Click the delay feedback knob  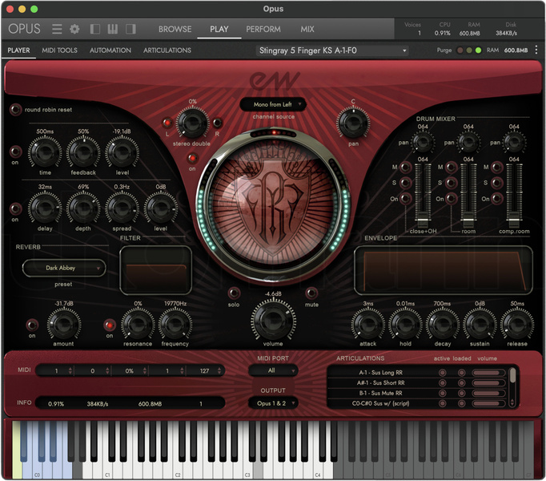click(83, 152)
